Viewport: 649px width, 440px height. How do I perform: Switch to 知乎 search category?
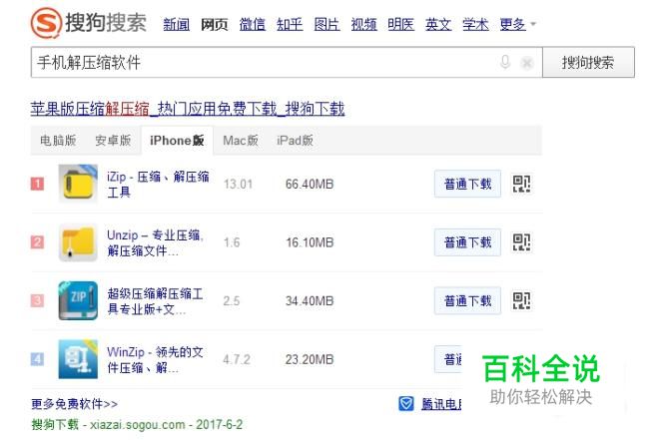coord(290,24)
